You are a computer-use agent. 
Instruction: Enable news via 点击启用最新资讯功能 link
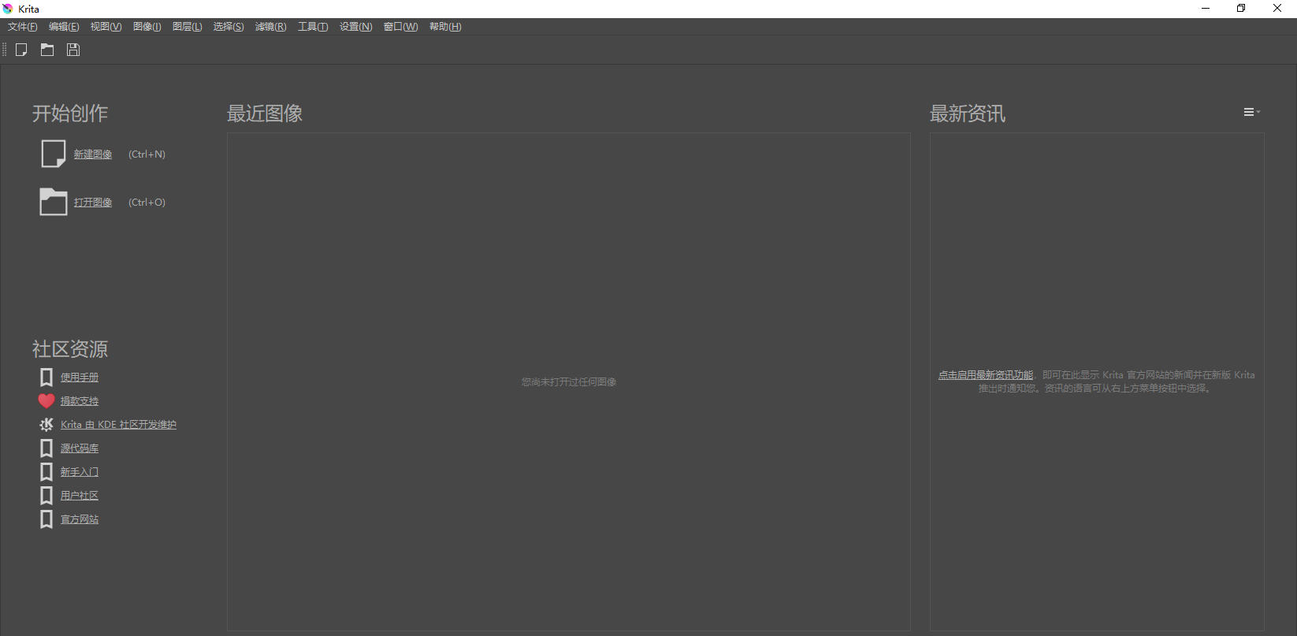985,375
